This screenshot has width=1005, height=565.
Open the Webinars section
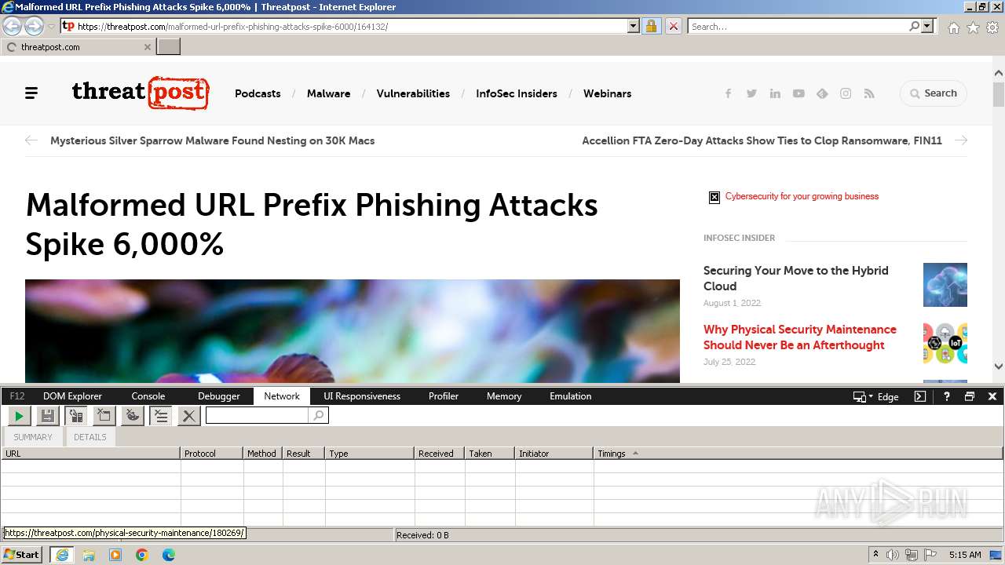[x=607, y=93]
